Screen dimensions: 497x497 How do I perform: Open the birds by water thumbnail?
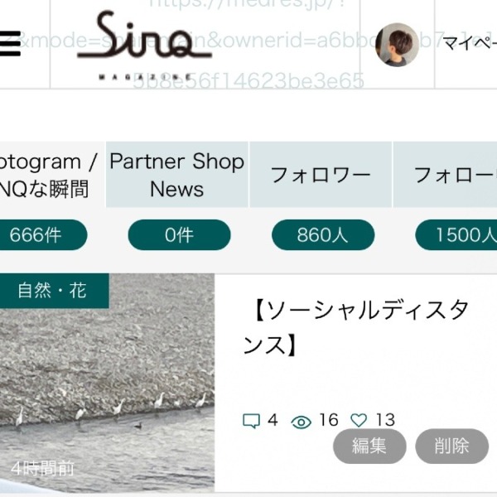[x=107, y=383]
